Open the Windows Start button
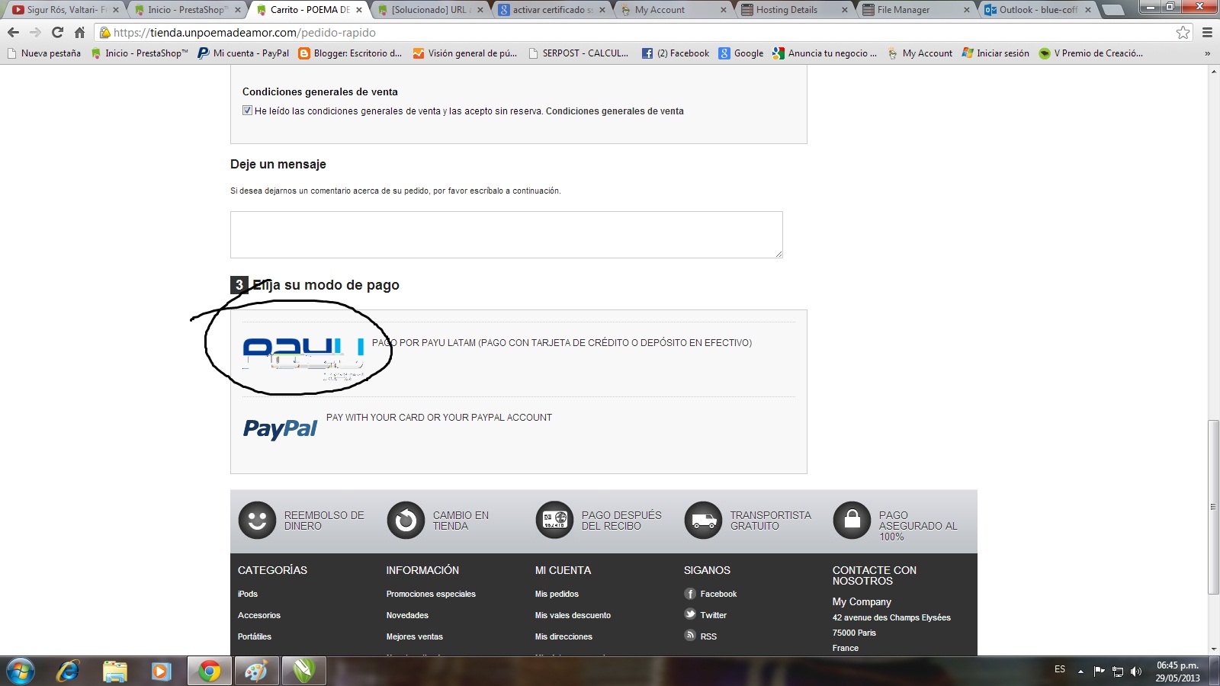This screenshot has height=686, width=1220. (21, 671)
